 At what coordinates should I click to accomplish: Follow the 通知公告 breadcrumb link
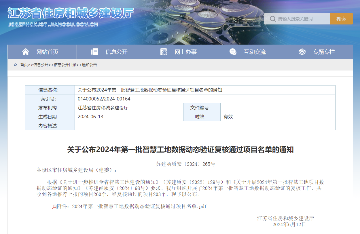(x=89, y=65)
